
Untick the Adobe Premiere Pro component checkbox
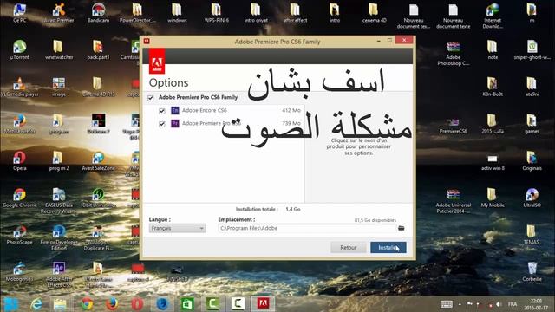(162, 124)
